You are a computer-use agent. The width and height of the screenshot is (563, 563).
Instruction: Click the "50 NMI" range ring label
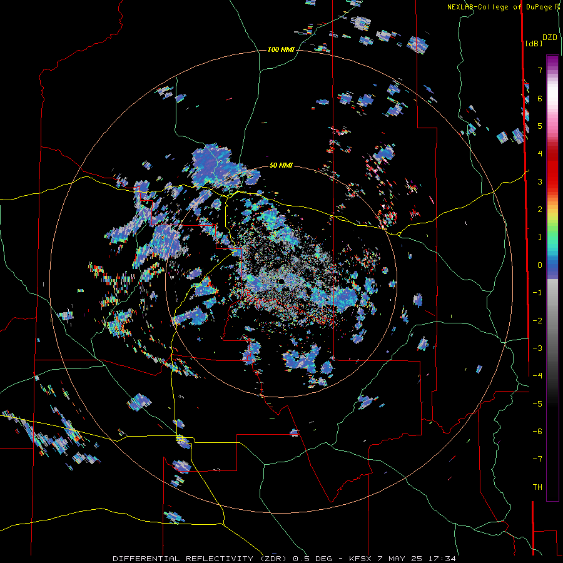(281, 165)
